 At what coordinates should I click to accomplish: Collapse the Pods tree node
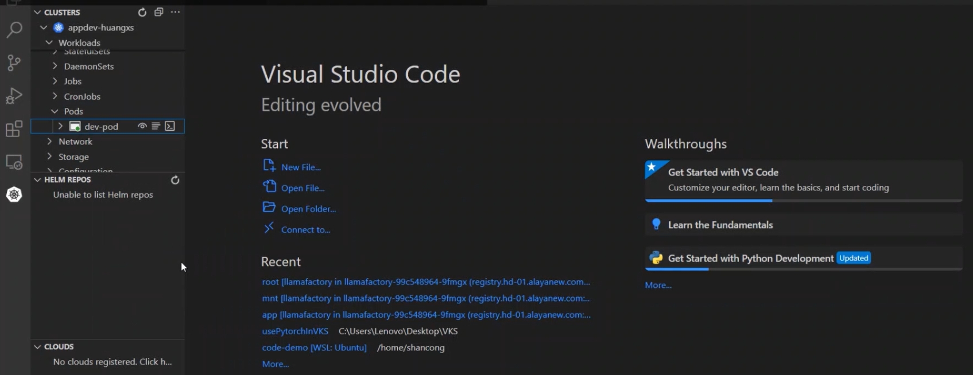click(55, 111)
